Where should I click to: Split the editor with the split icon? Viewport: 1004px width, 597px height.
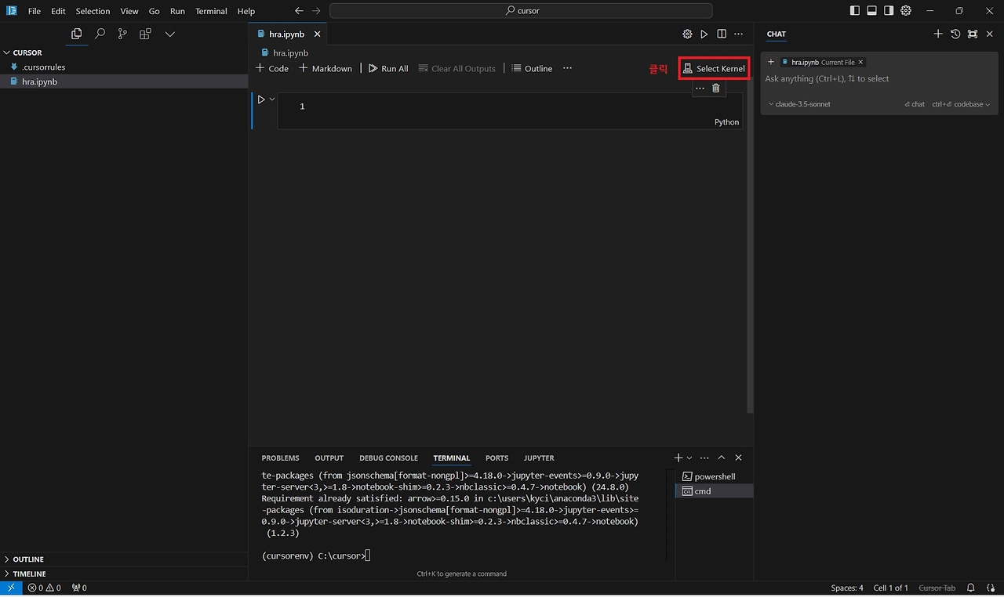(x=722, y=34)
